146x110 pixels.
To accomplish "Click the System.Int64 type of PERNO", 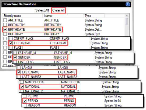I will tap(113, 101).
